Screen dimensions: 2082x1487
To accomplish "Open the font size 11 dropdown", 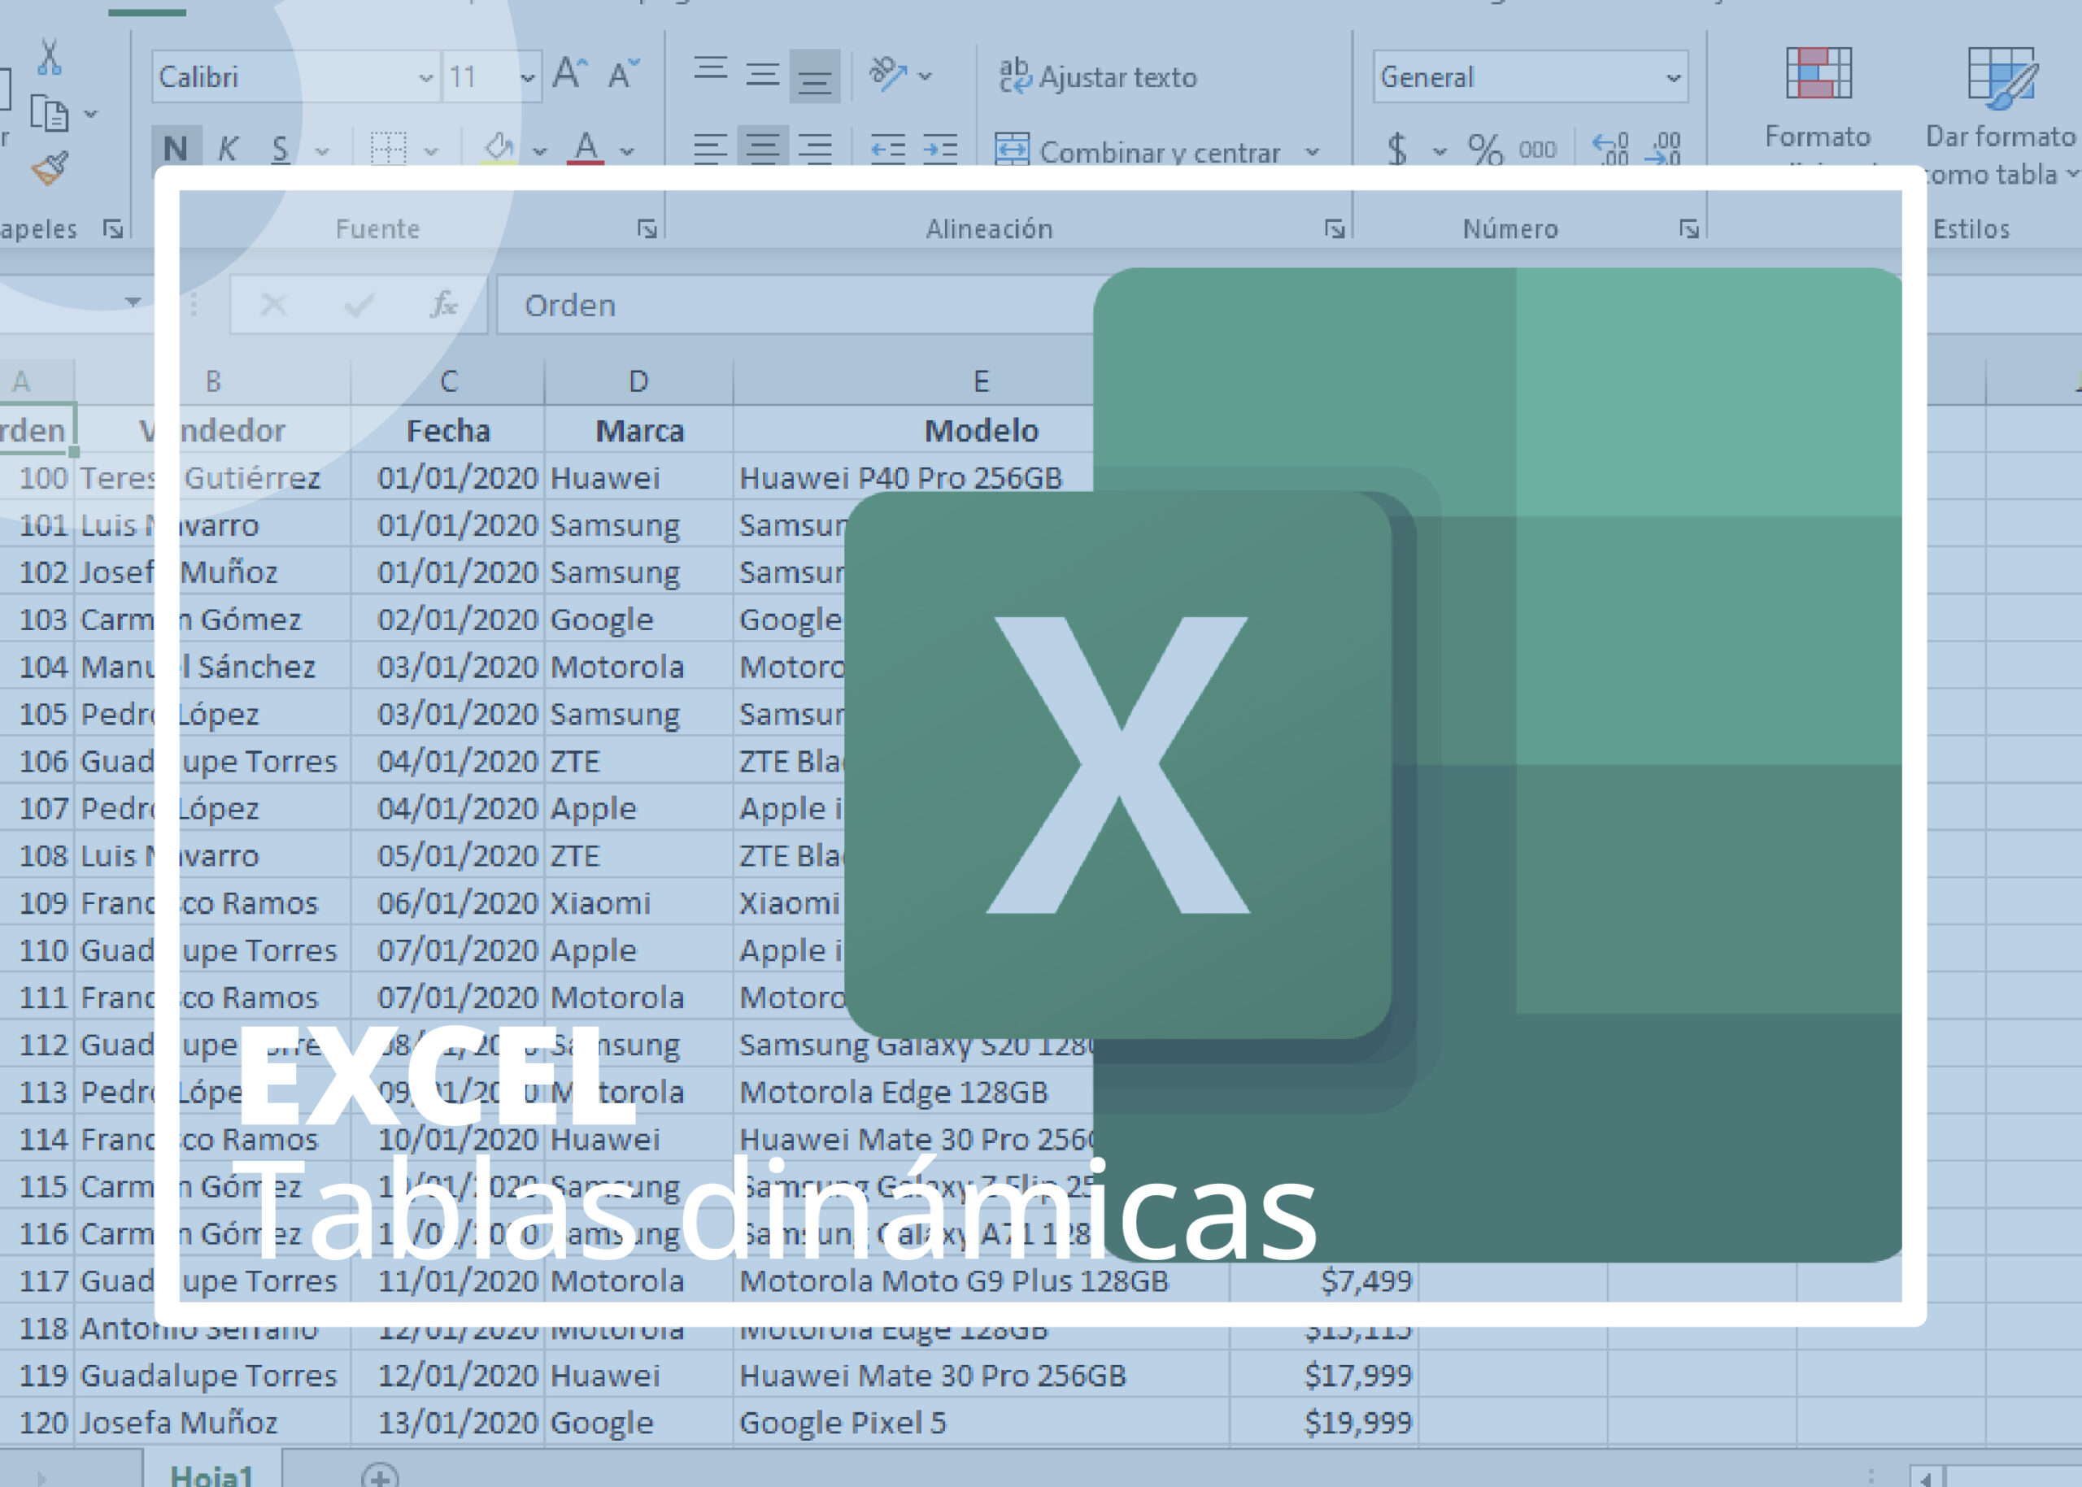I will click(528, 77).
